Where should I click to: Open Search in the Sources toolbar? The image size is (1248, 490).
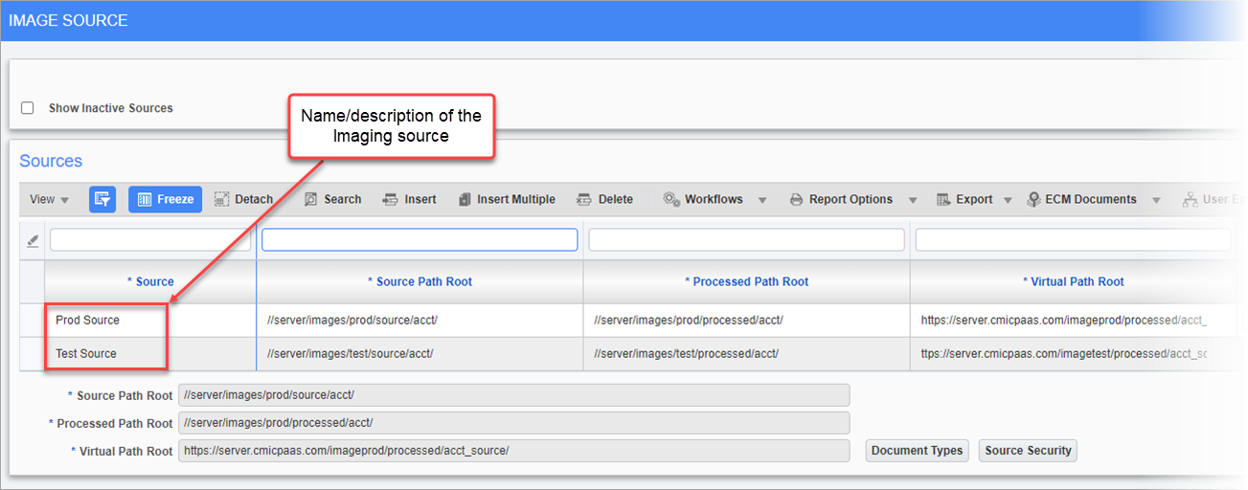332,199
